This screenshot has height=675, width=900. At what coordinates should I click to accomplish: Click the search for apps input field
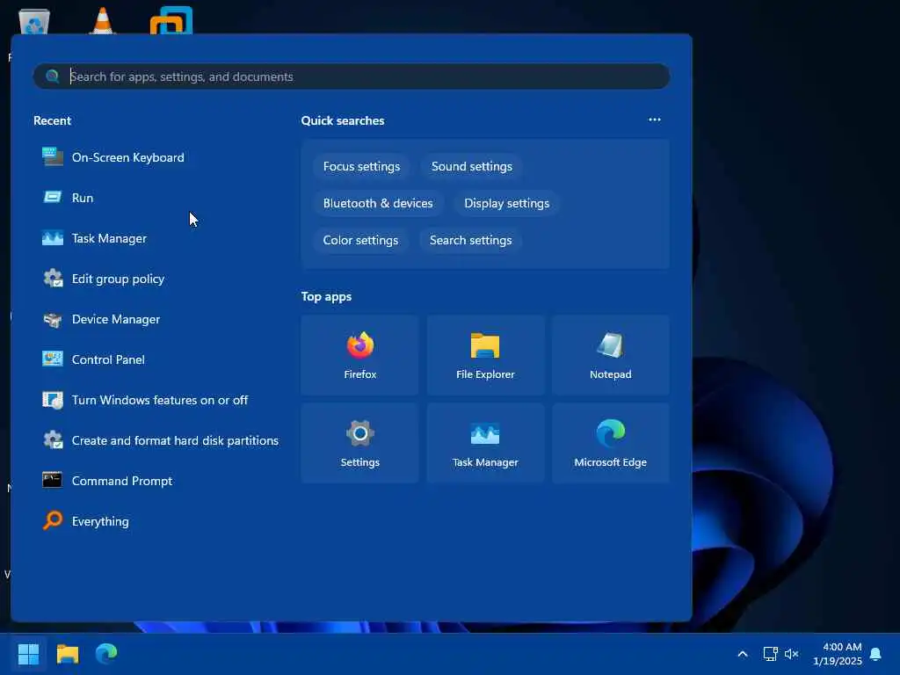[352, 76]
